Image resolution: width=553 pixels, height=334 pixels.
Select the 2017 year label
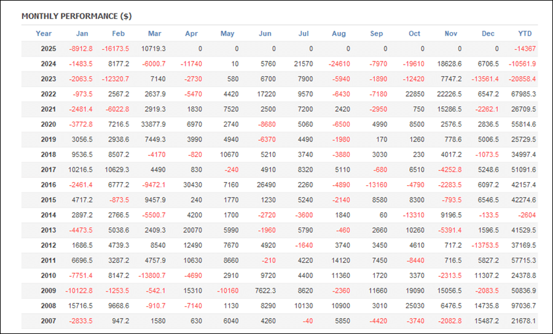49,170
